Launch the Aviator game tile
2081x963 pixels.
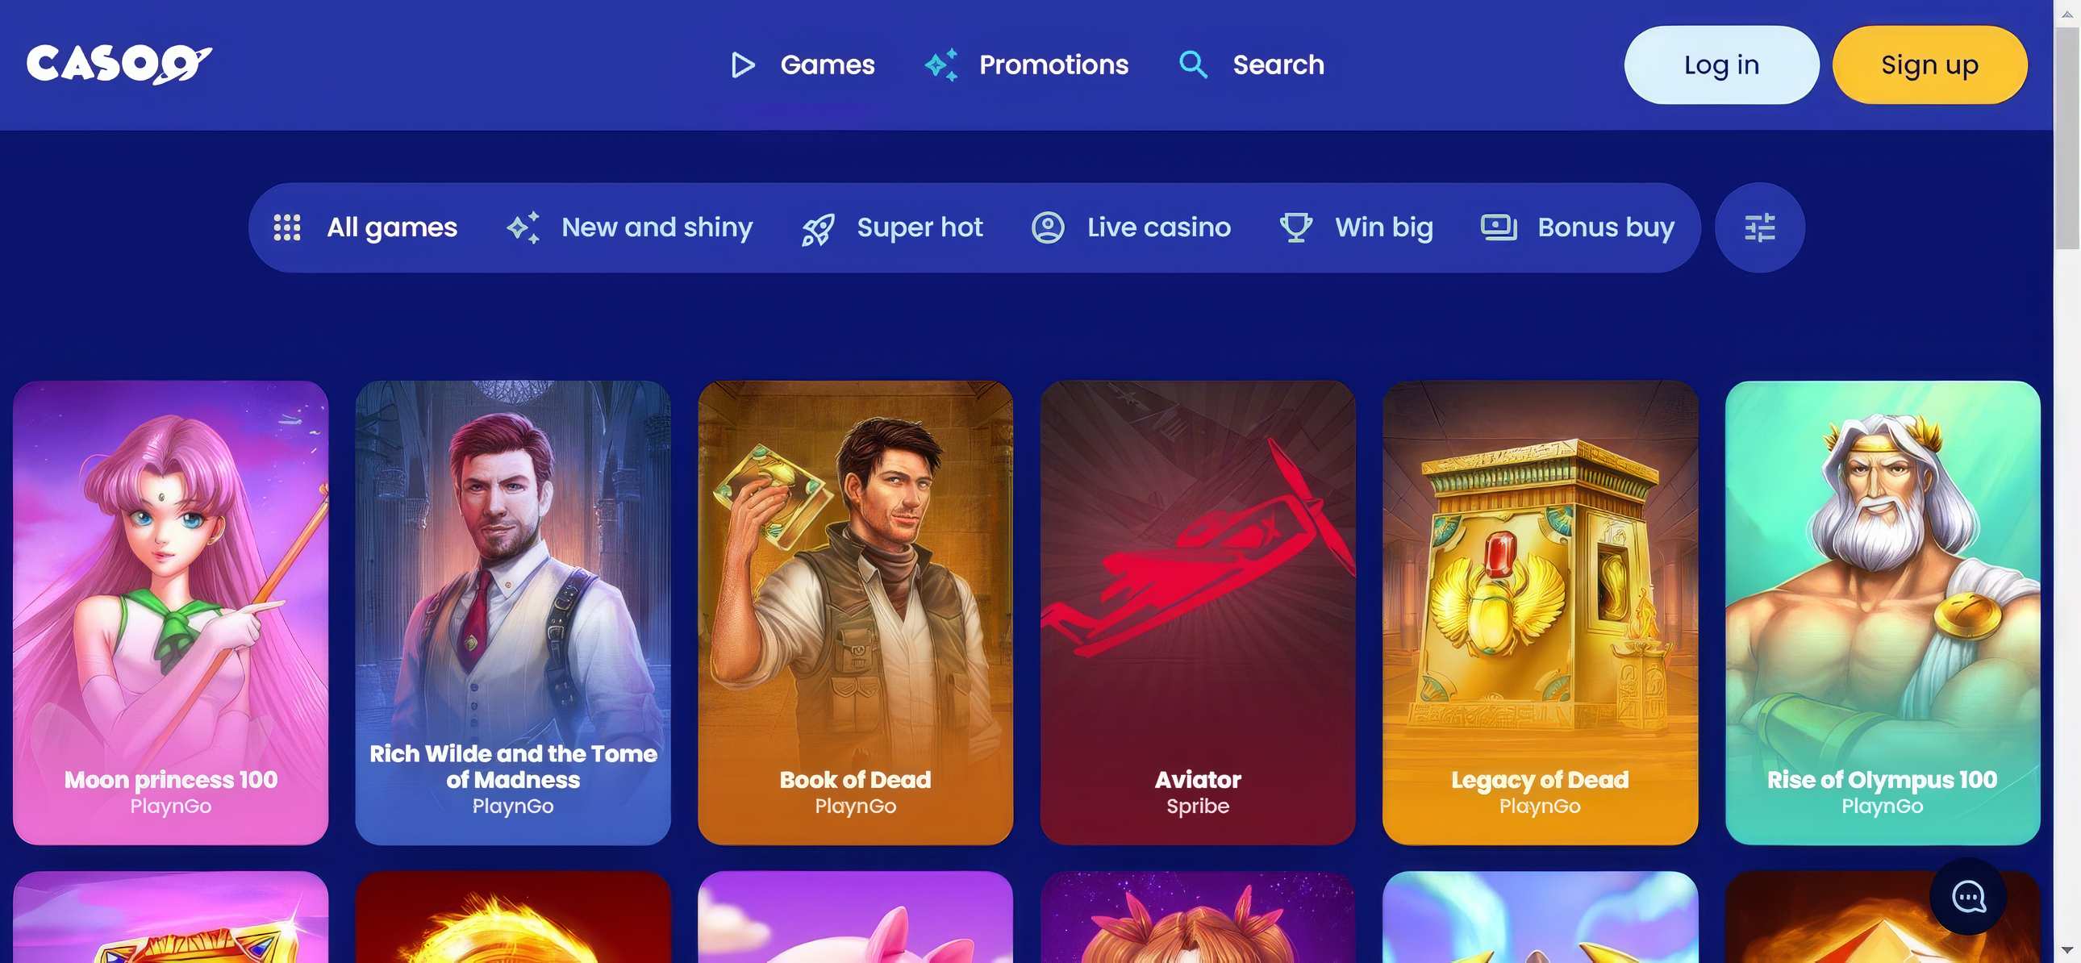click(1197, 612)
